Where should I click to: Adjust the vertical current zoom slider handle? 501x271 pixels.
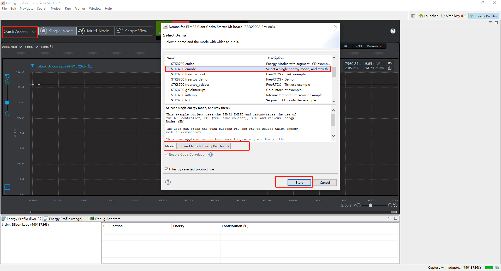click(7, 103)
